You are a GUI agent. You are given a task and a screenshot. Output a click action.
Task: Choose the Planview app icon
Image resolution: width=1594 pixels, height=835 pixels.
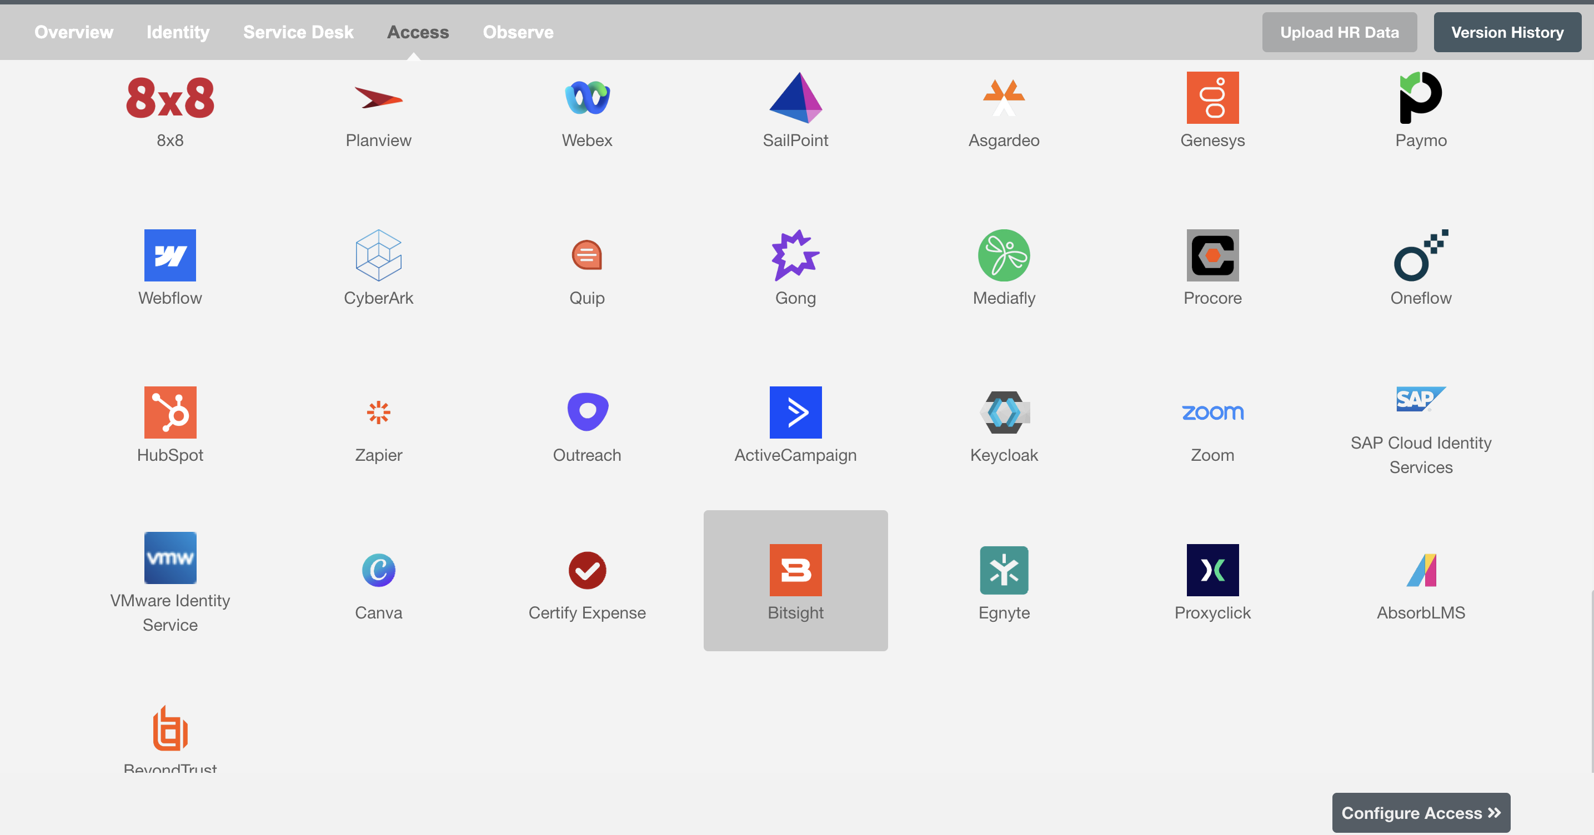click(x=378, y=98)
